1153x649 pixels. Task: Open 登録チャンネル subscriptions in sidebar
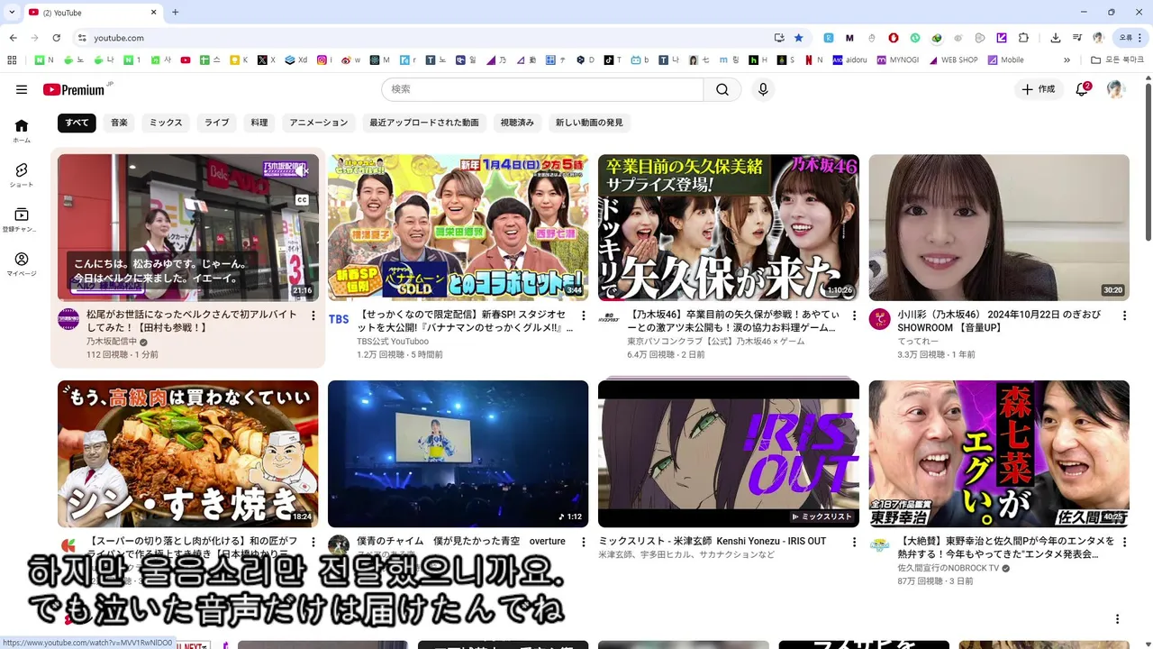pos(22,220)
